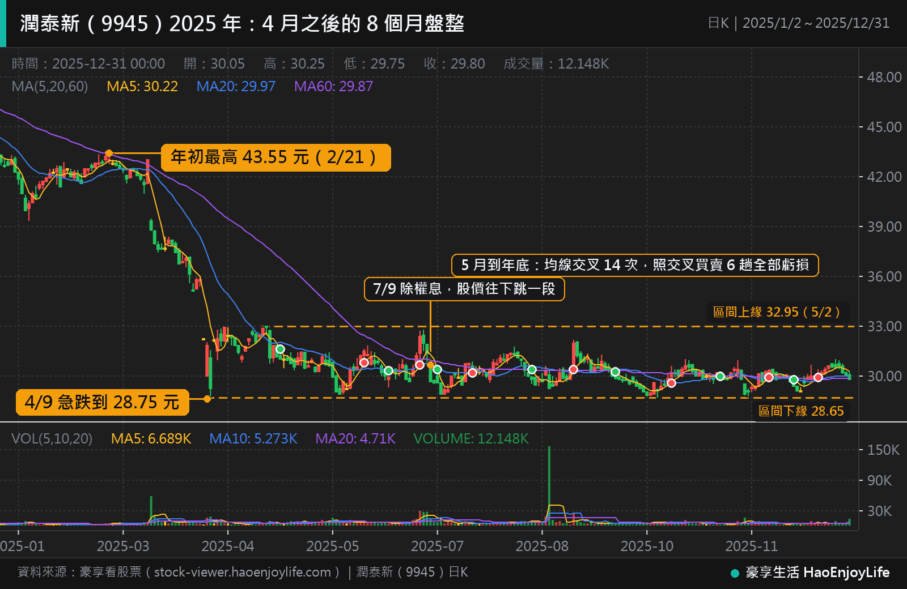Click the close price 收：29.80

coord(454,63)
